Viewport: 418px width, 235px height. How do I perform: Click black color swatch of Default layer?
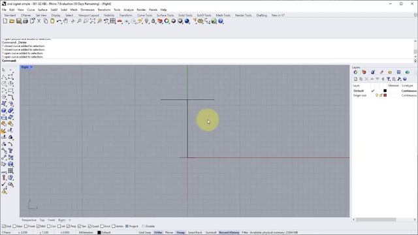tap(385, 91)
